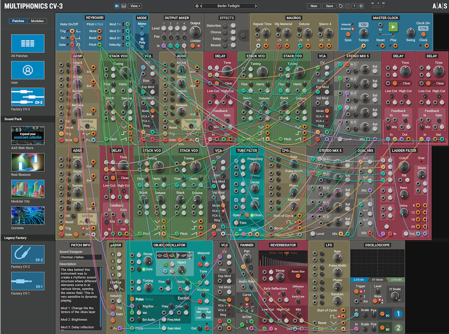Viewport: 449px width, 334px height.
Task: Click the Berlin Twilight patch name
Action: pos(228,6)
